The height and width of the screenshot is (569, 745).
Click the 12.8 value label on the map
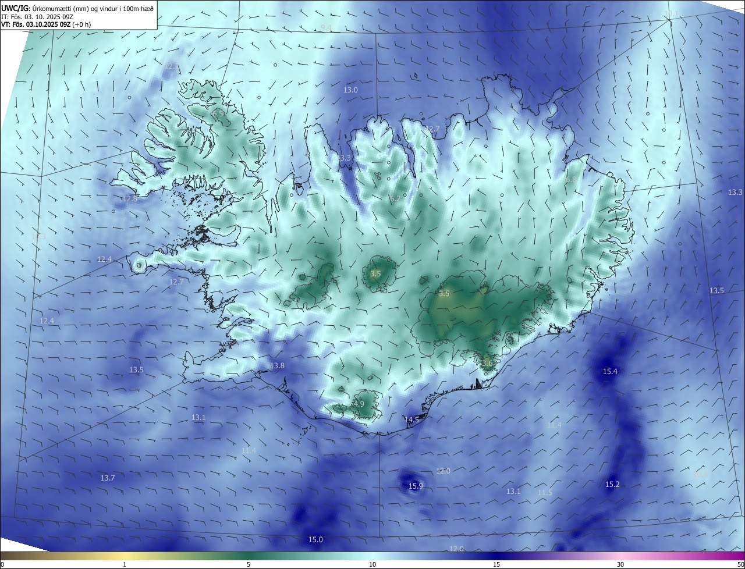pos(130,199)
